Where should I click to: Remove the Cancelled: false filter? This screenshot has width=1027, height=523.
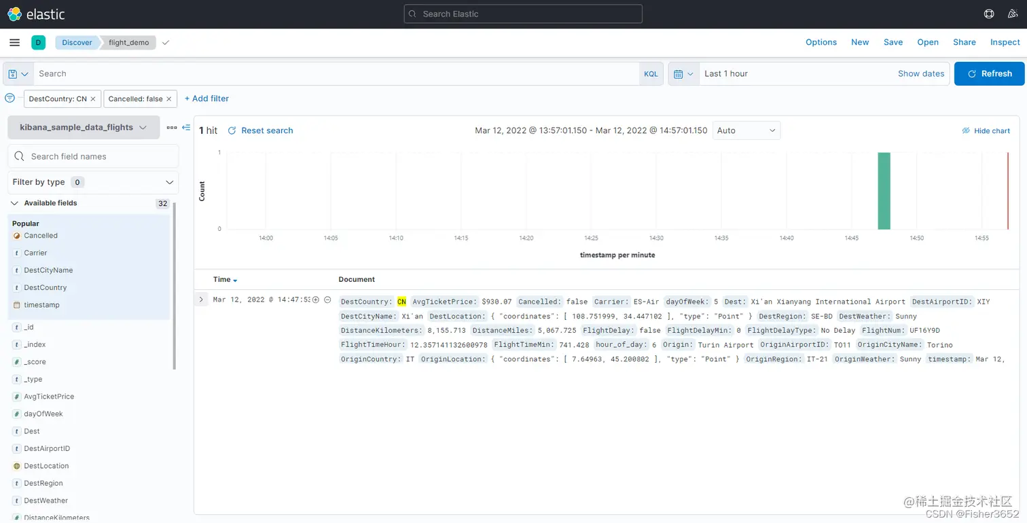169,99
